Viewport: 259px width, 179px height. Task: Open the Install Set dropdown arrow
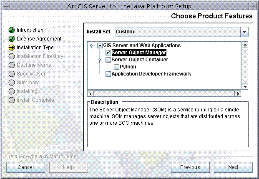coord(244,32)
